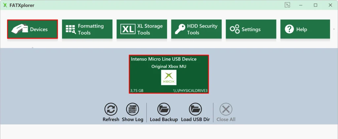This screenshot has width=338, height=139.
Task: Click the PHYSICALDRIVE3 path text
Action: (190, 91)
